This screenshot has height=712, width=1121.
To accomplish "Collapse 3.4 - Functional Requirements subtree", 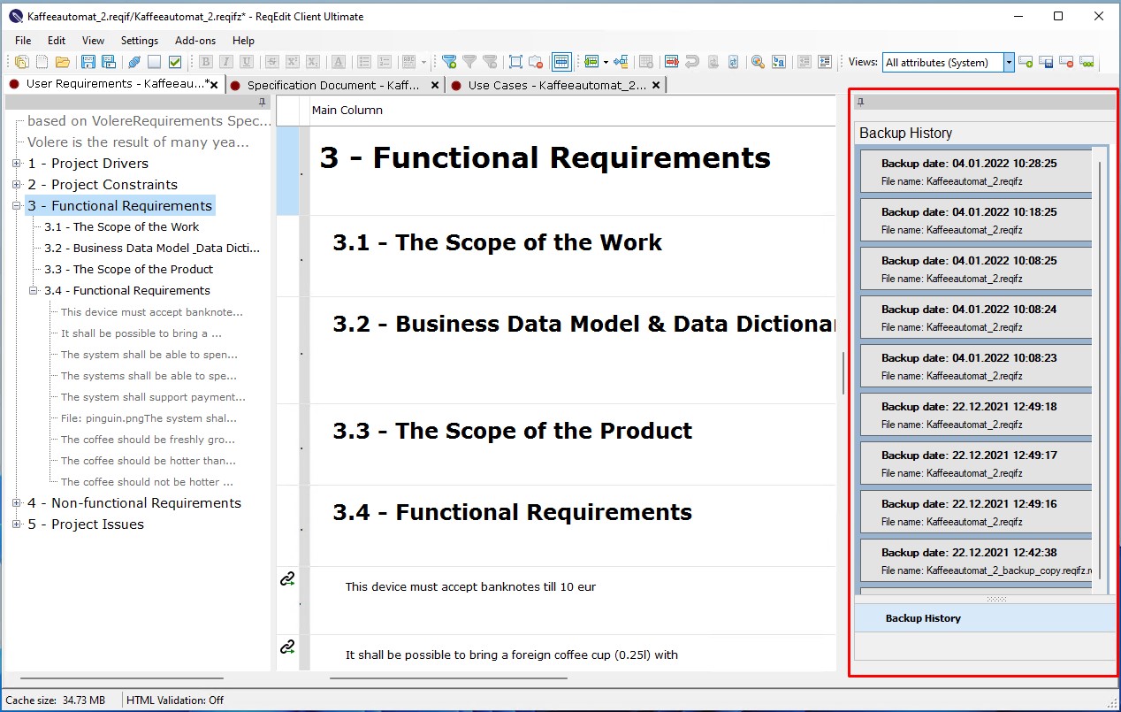I will click(x=33, y=291).
